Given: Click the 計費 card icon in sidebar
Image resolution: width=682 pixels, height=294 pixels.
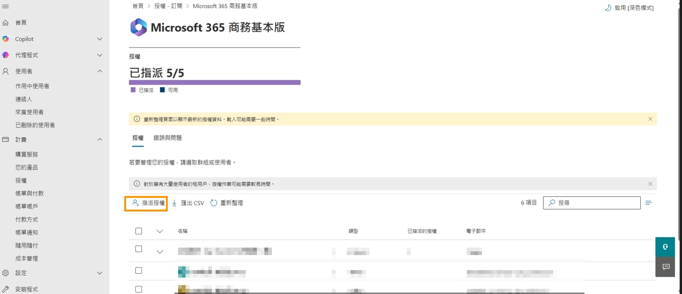Looking at the screenshot, I should coord(6,140).
